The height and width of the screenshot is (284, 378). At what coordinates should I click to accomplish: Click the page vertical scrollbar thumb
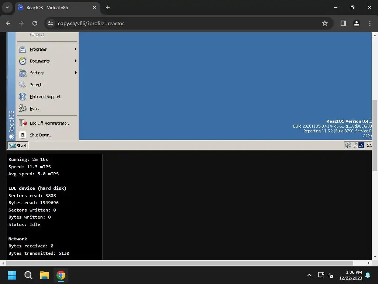[x=375, y=135]
